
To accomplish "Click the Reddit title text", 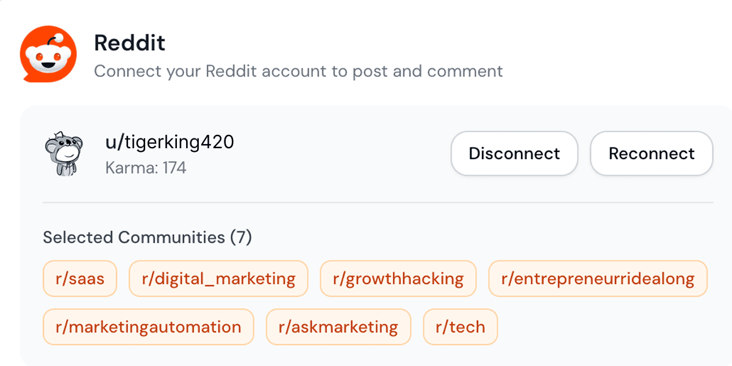I will tap(129, 43).
